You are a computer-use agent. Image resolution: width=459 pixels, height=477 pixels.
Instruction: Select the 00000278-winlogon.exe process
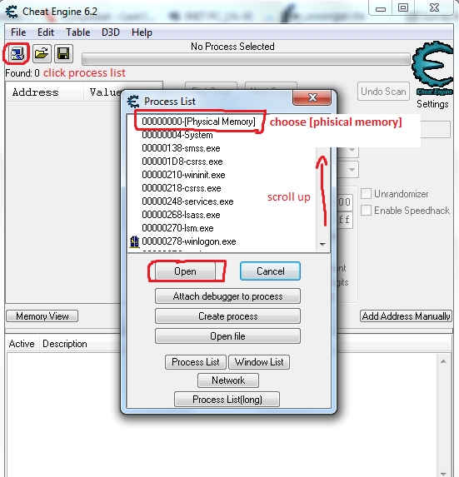189,241
